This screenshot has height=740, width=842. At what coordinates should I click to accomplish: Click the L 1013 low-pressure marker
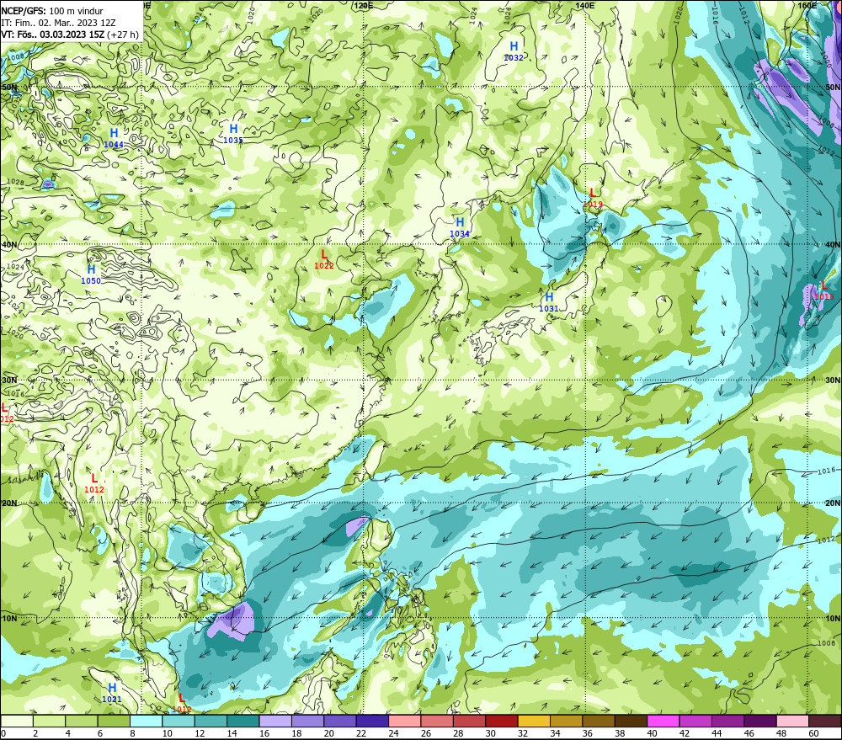point(824,290)
